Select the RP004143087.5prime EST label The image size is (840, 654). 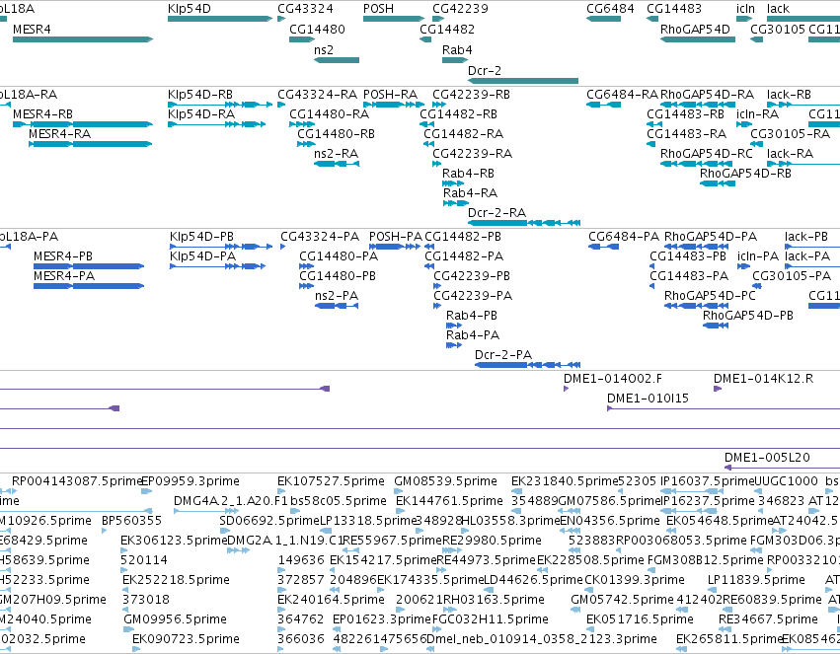pyautogui.click(x=77, y=481)
